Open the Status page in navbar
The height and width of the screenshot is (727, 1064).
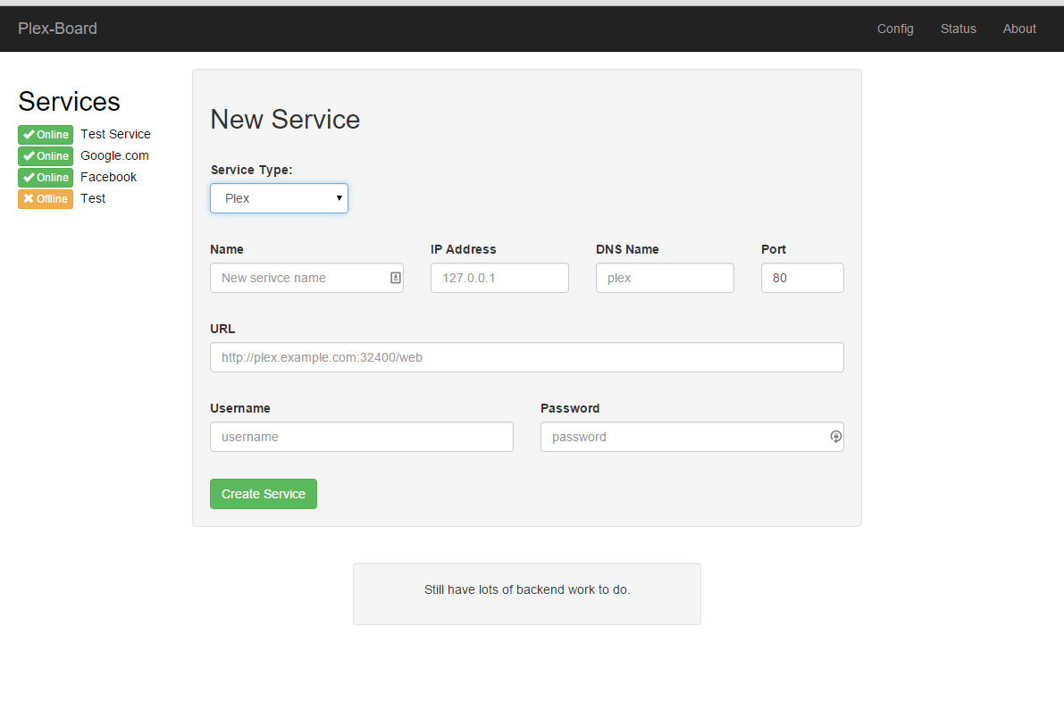[x=959, y=29]
